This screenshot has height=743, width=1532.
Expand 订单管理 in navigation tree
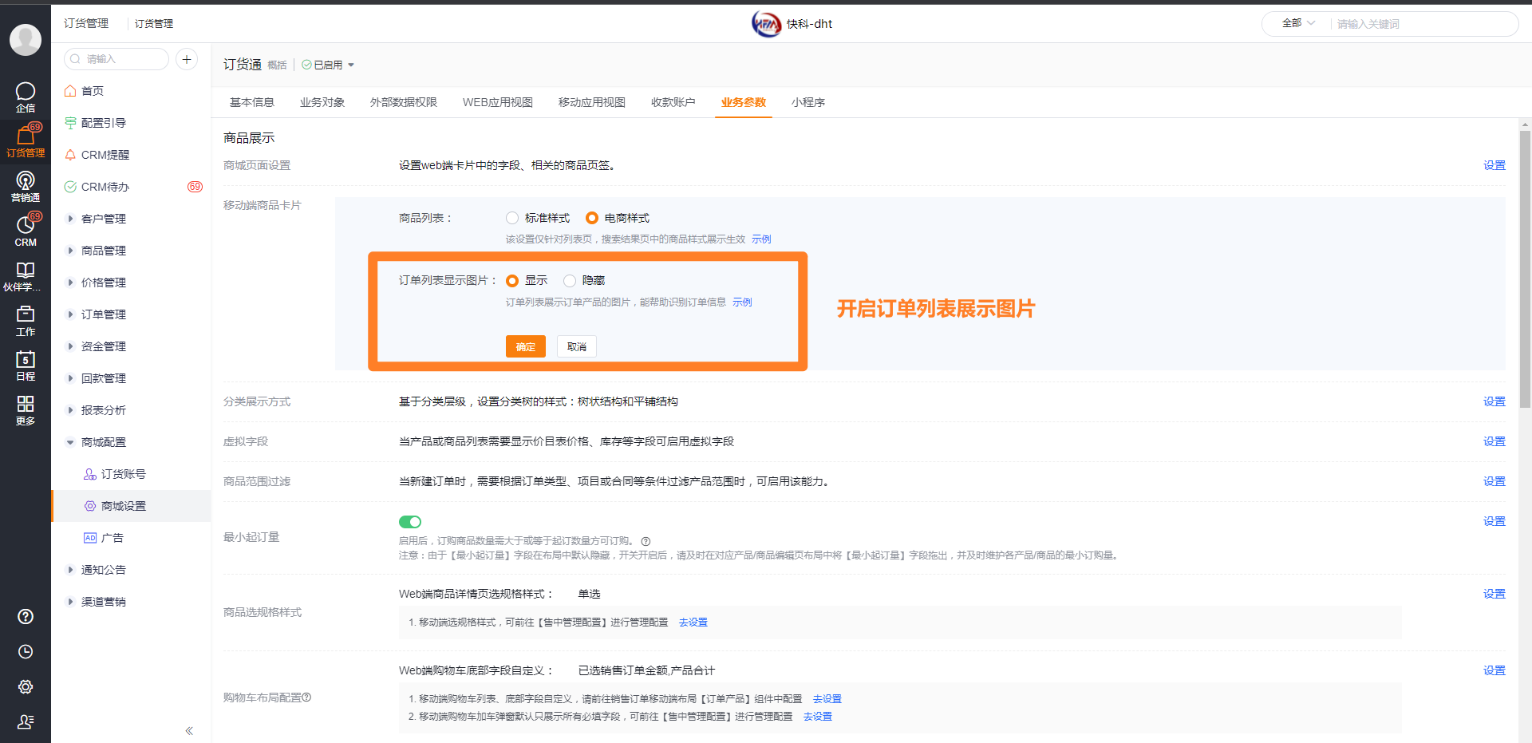point(70,314)
